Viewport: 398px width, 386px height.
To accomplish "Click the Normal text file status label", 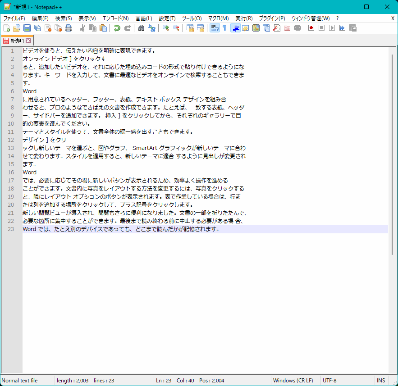I will (x=19, y=381).
